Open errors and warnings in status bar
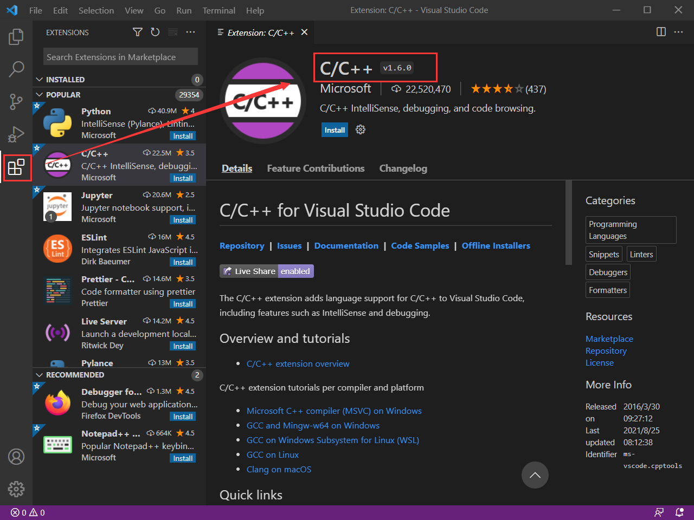This screenshot has height=520, width=694. tap(28, 512)
